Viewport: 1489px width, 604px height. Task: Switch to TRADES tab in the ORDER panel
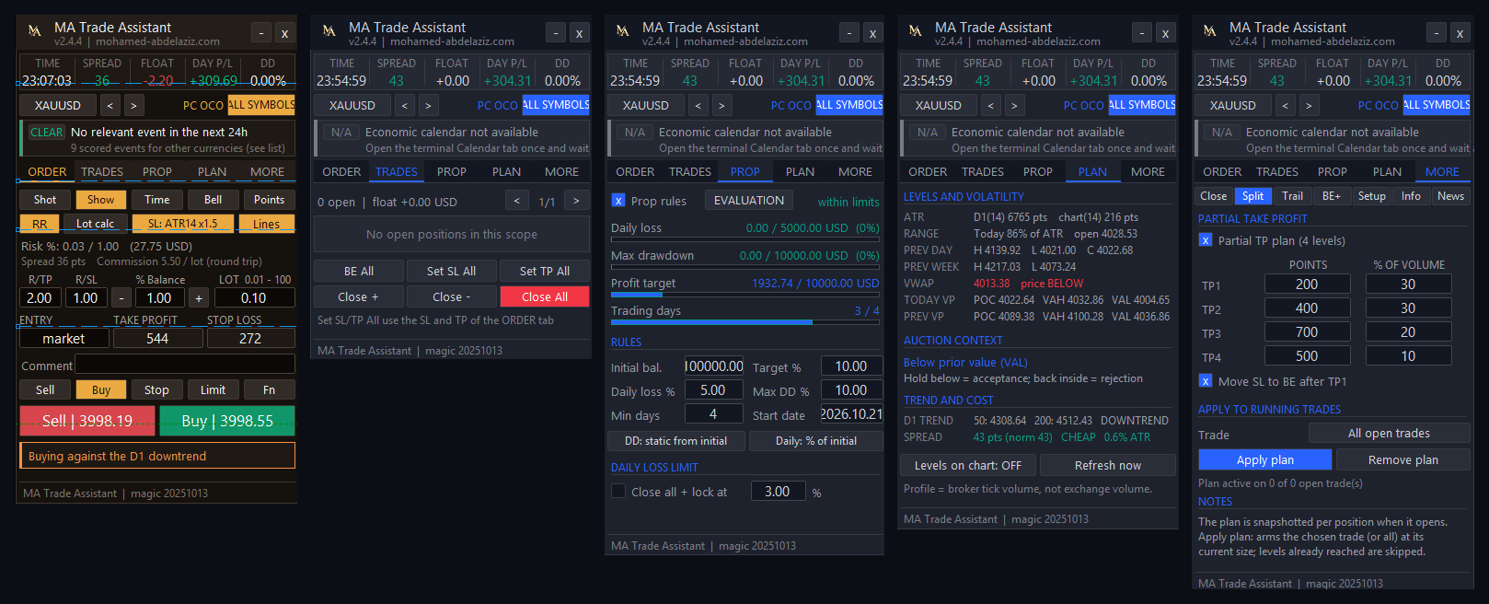(x=102, y=172)
